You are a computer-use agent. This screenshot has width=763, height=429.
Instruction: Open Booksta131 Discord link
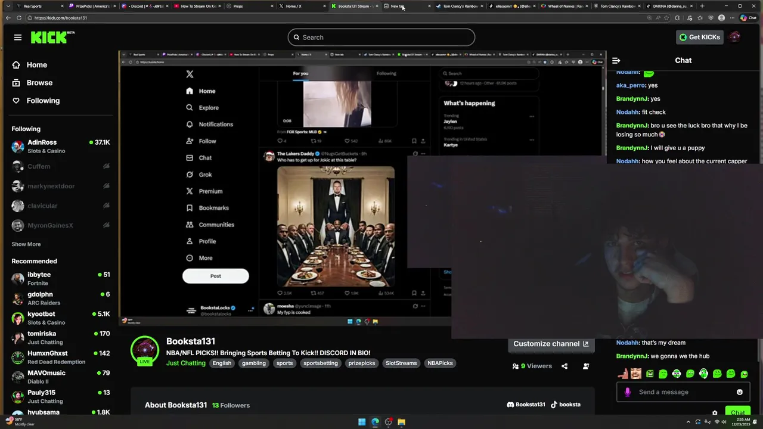526,405
